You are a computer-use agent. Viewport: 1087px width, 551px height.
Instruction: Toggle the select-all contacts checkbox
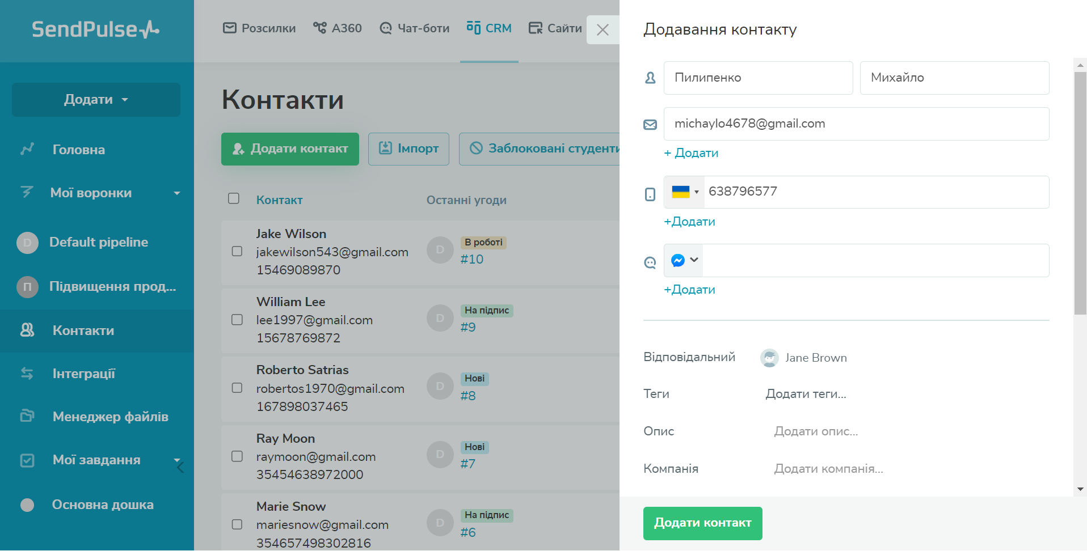pyautogui.click(x=234, y=198)
